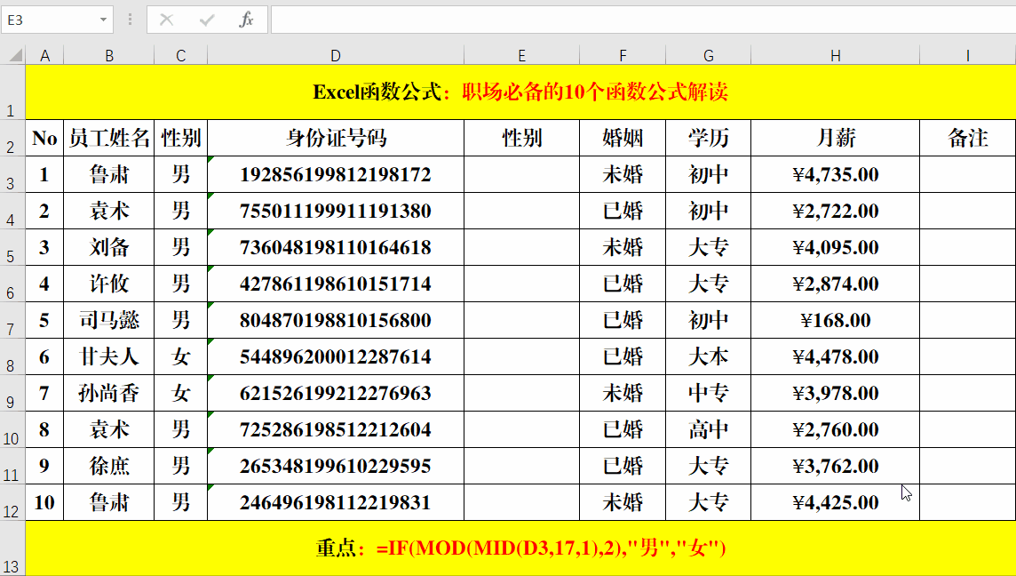Click cell with ID 725286198512212604
This screenshot has height=576, width=1016.
(x=336, y=429)
